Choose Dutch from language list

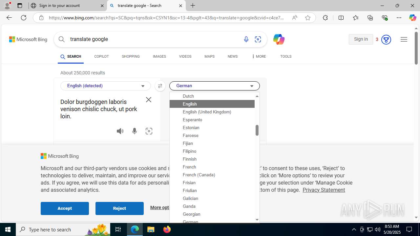tap(212, 96)
